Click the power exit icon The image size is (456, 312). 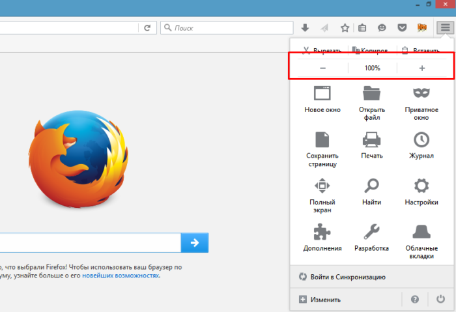(440, 299)
